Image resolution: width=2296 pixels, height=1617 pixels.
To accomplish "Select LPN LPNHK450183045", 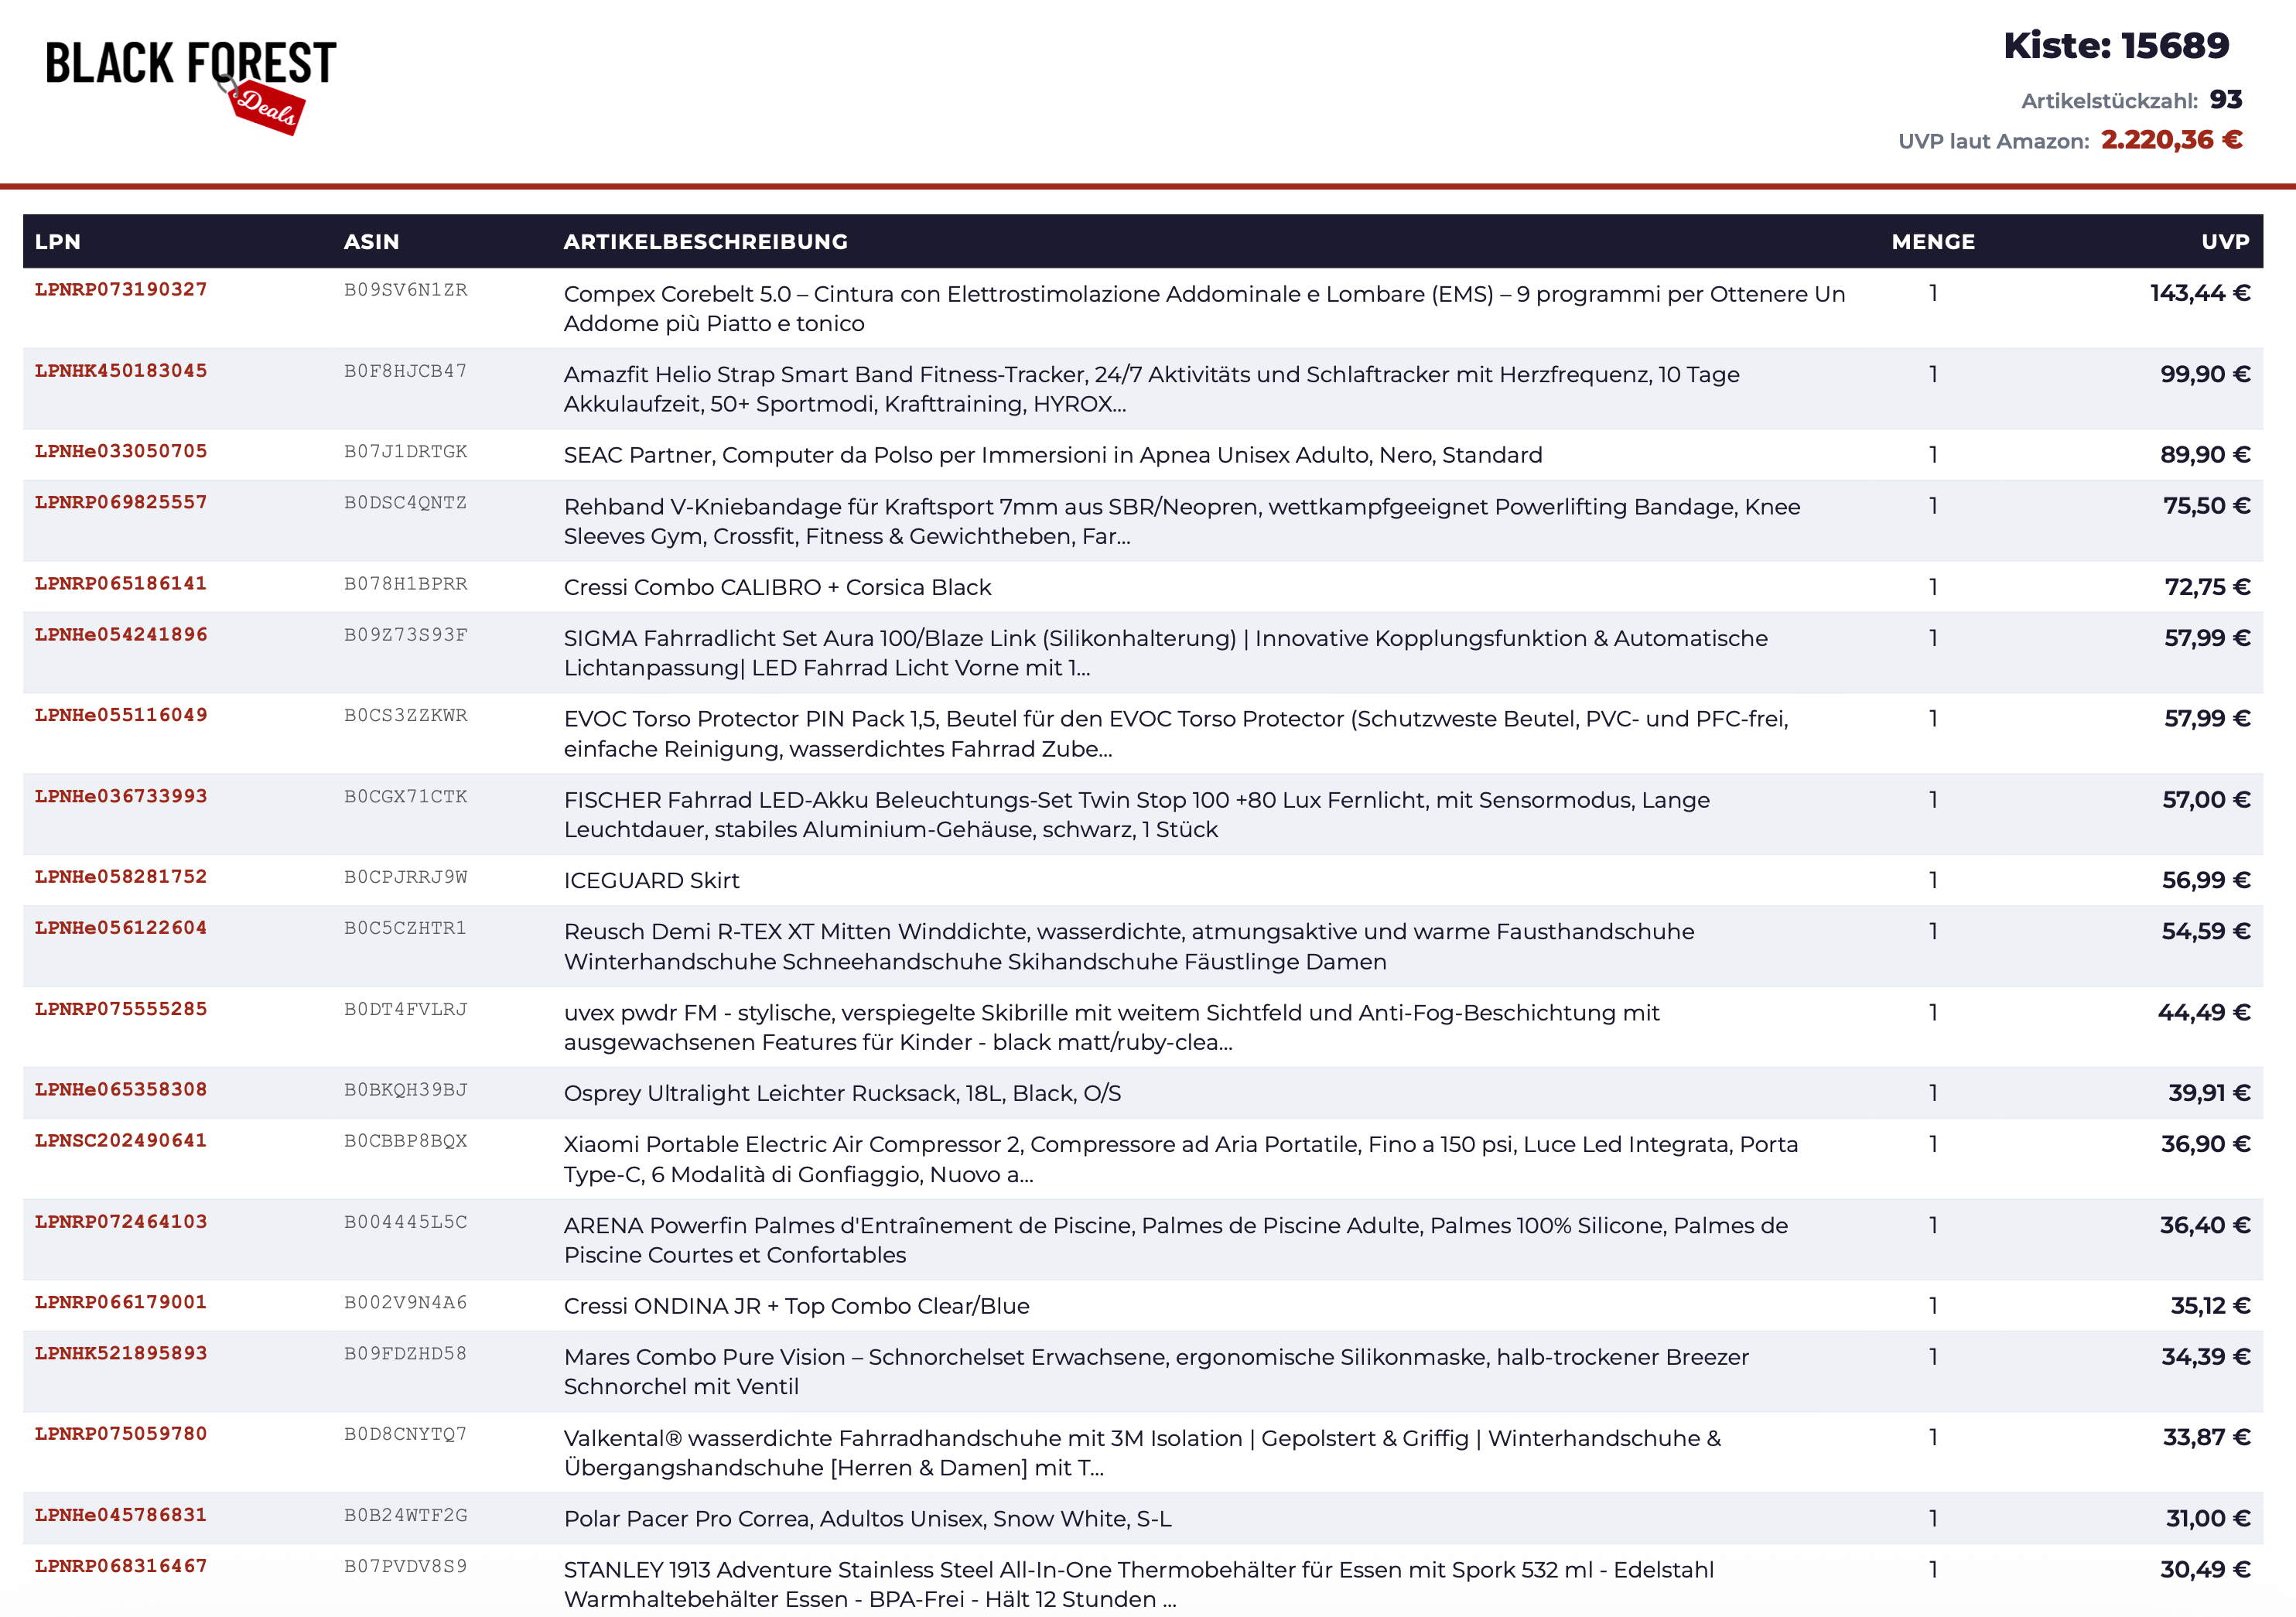I will pos(121,371).
